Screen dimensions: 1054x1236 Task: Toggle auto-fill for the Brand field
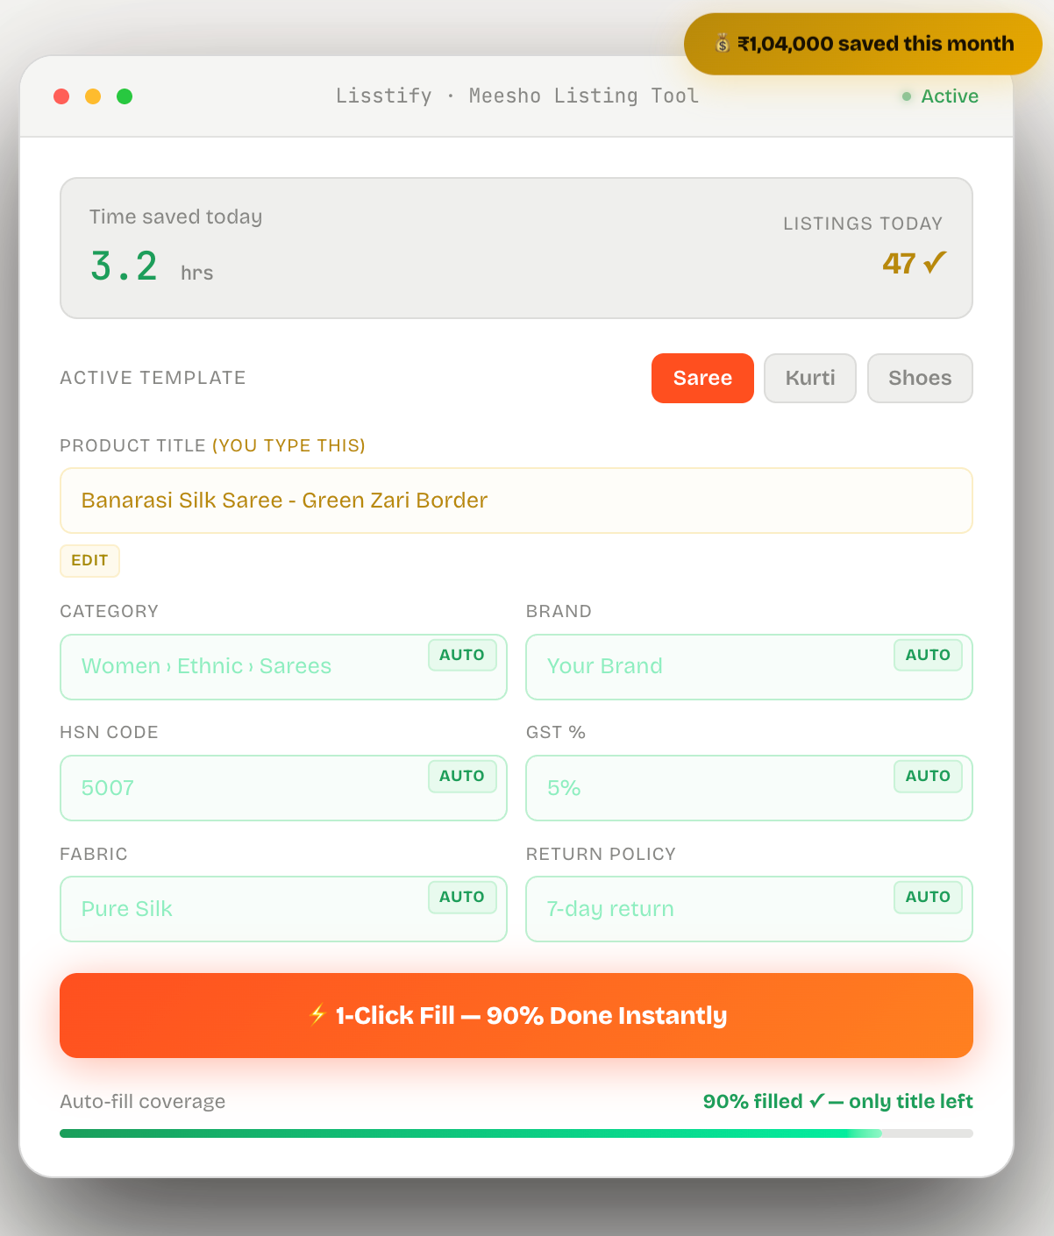pyautogui.click(x=927, y=655)
